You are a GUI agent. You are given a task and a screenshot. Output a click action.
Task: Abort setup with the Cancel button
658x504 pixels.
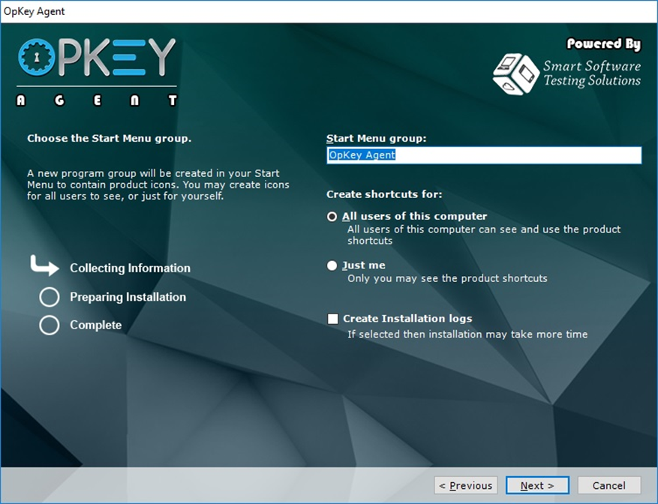coord(609,485)
